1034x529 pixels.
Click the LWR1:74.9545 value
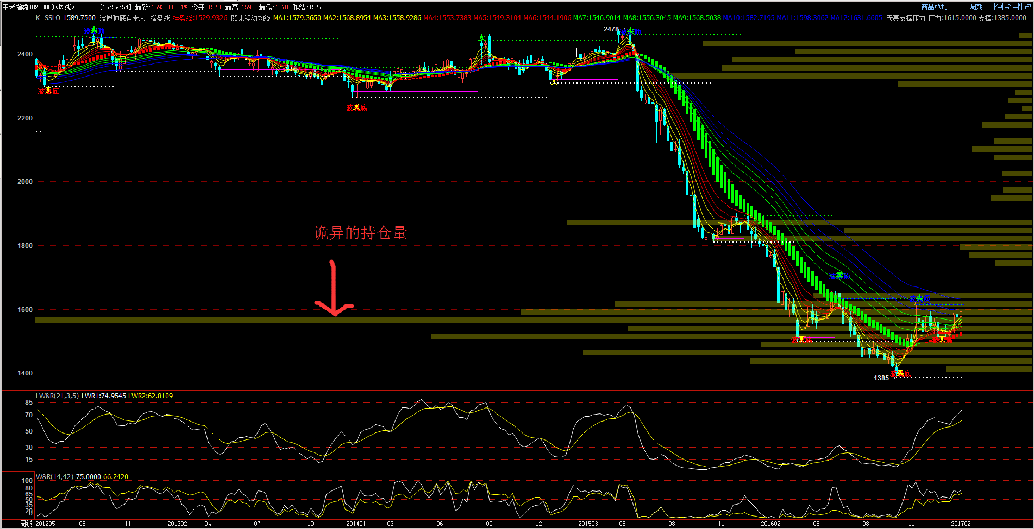[103, 396]
